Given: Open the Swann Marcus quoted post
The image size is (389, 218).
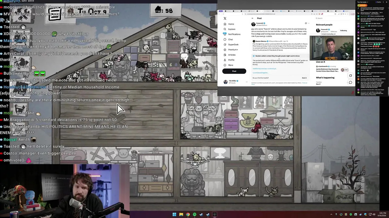Looking at the screenshot, I should coord(280,46).
